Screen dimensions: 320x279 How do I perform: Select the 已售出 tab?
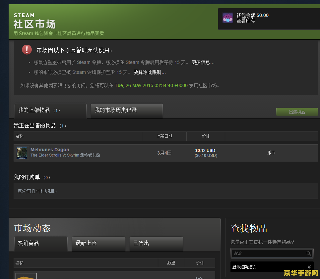(156, 244)
